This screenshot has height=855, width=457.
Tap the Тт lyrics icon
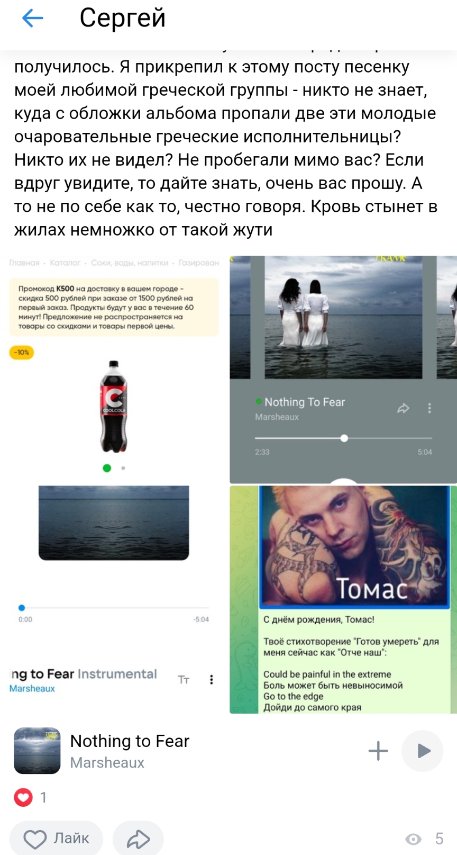point(184,680)
